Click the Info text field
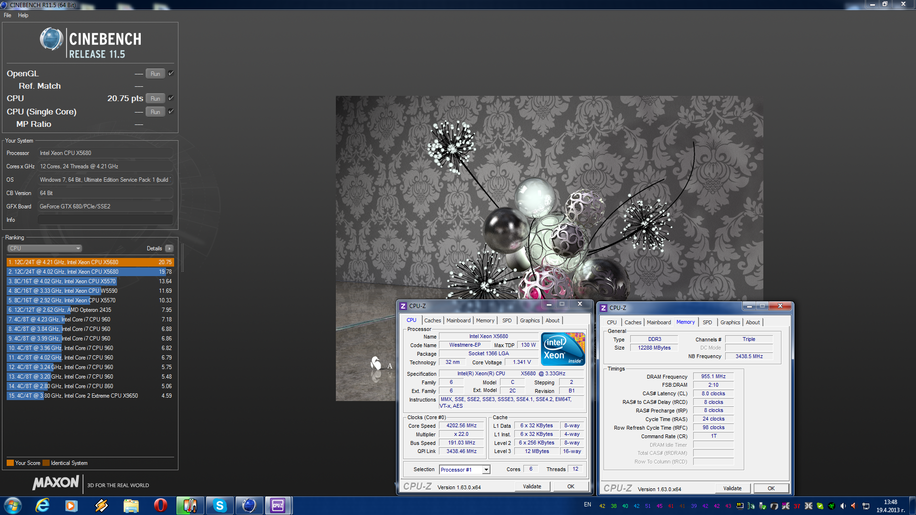 coord(105,220)
